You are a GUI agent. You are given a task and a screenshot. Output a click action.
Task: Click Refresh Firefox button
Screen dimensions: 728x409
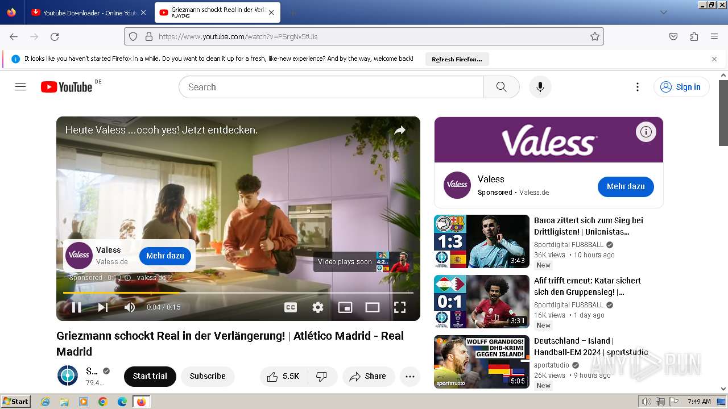click(x=457, y=59)
